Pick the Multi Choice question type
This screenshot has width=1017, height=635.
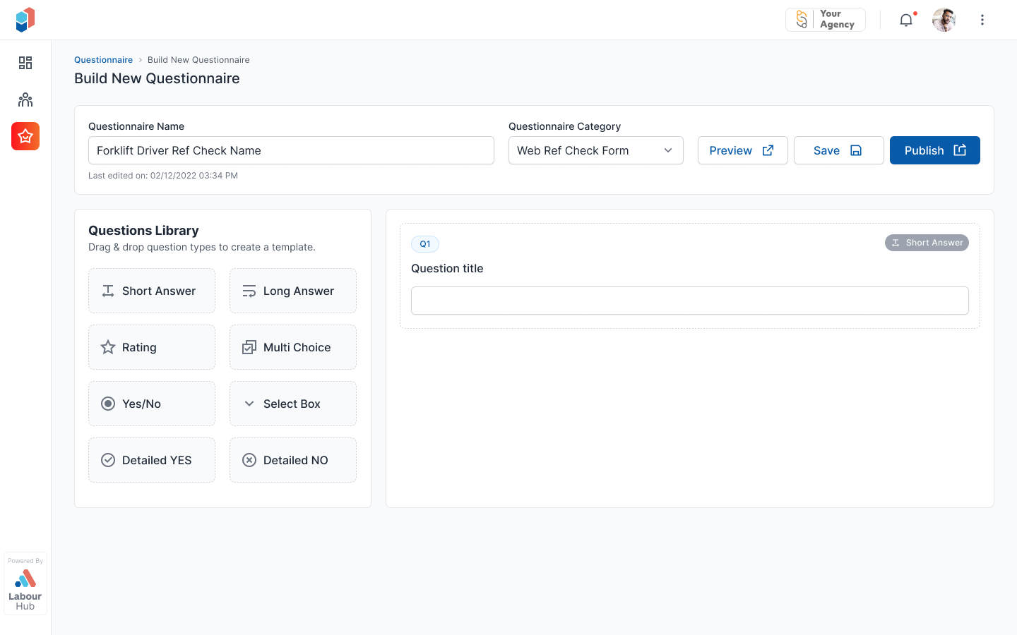click(x=292, y=347)
